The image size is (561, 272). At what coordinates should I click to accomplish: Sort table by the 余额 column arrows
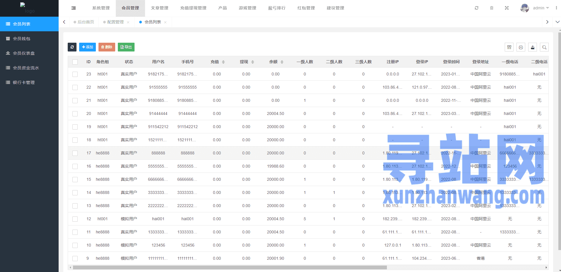click(x=282, y=62)
